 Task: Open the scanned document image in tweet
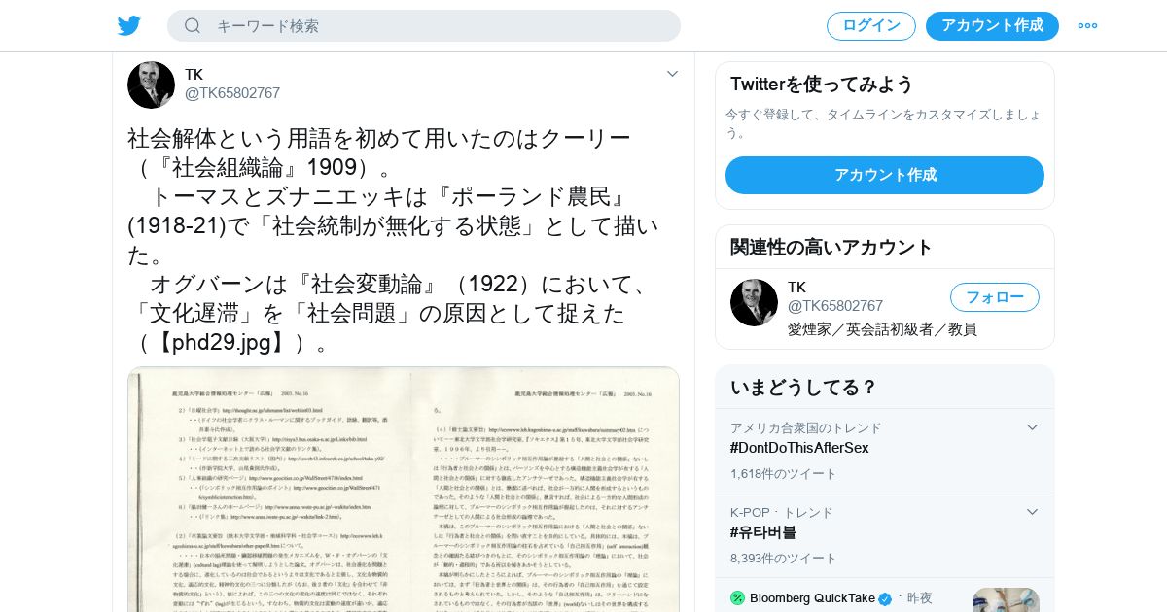[404, 490]
